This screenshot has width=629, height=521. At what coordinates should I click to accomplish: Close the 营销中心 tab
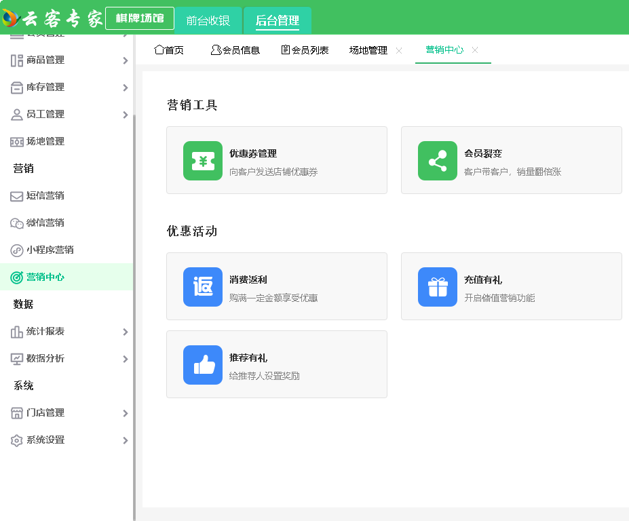point(475,50)
